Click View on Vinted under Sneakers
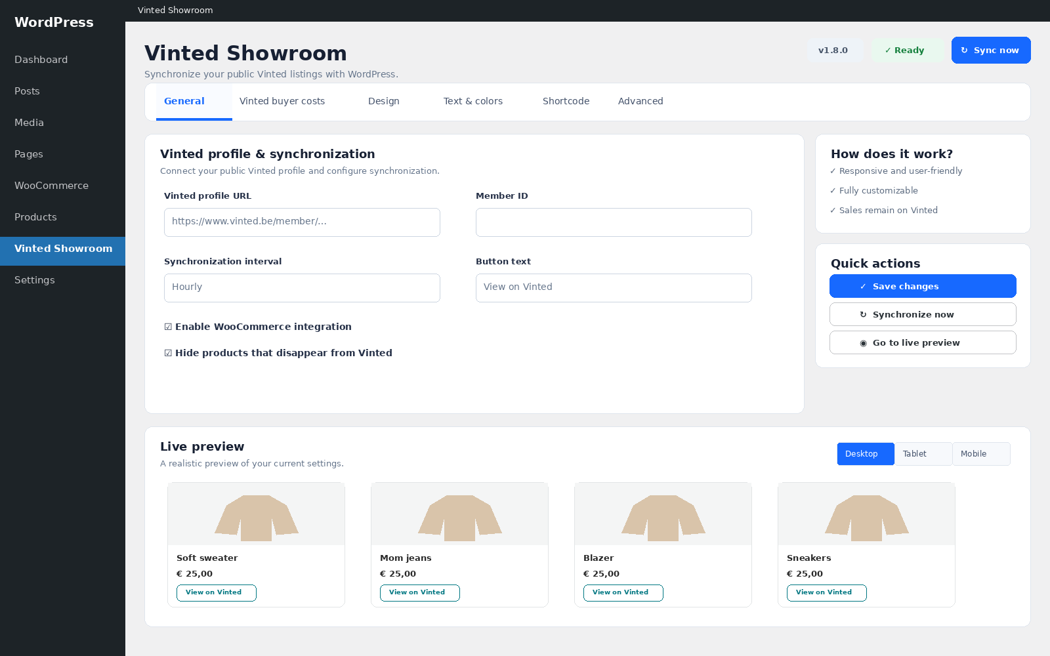Screen dimensions: 1050x656 click(827, 593)
